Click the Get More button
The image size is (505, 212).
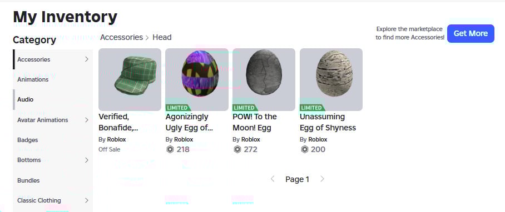point(471,33)
